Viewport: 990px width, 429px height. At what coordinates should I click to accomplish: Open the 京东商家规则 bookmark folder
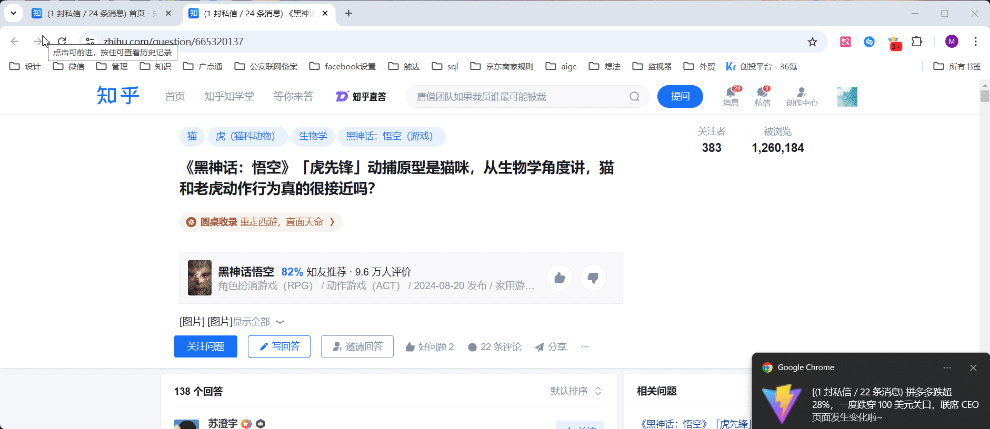(x=502, y=66)
